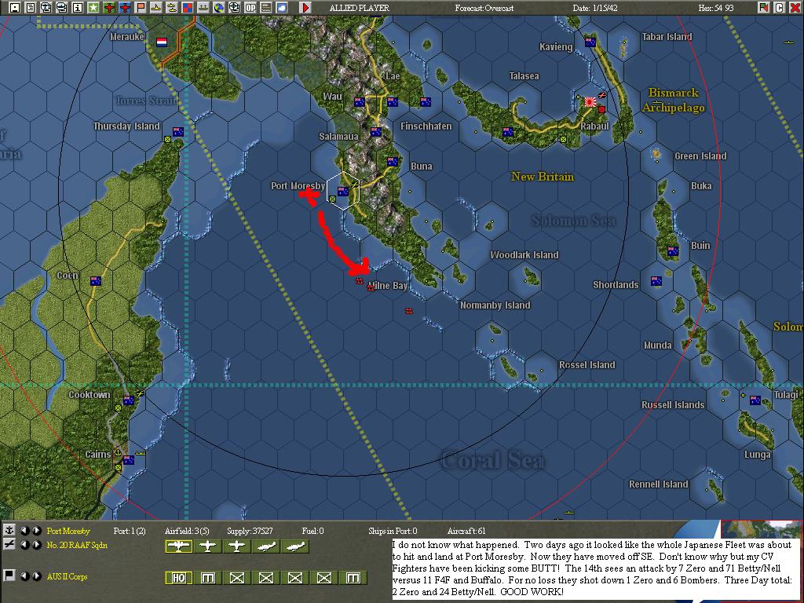Click the 'Forecast: Overcast' status text
Viewport: 804px width, 603px height.
point(484,8)
